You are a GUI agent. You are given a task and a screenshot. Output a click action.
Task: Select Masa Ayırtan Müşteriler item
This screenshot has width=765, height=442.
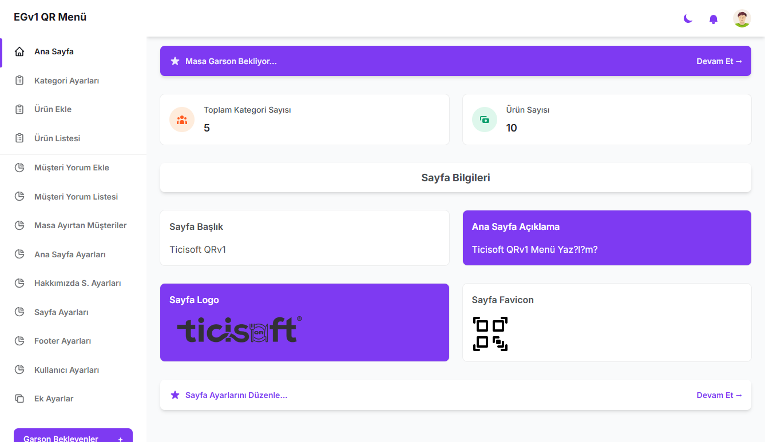(x=80, y=225)
